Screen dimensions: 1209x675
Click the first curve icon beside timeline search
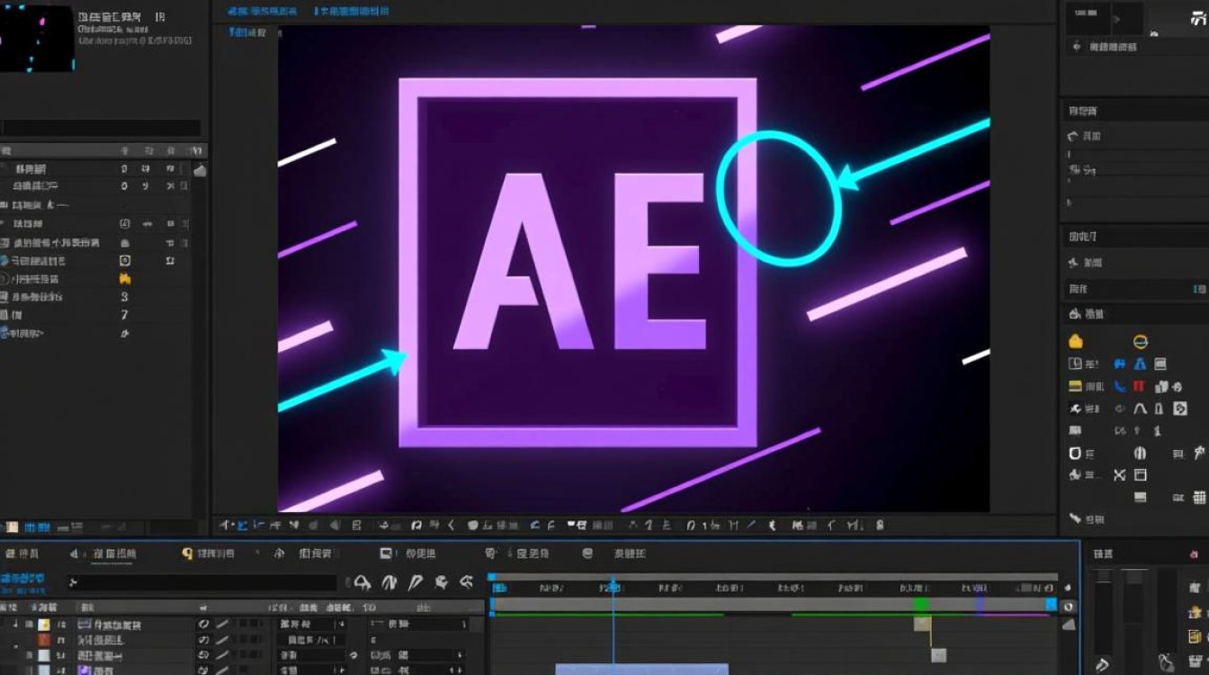(363, 582)
